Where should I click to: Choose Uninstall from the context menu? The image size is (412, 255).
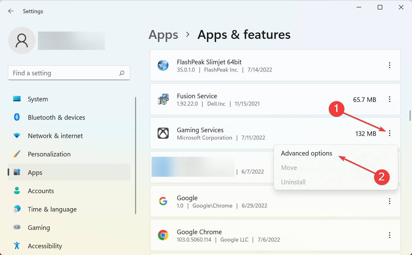point(336,182)
